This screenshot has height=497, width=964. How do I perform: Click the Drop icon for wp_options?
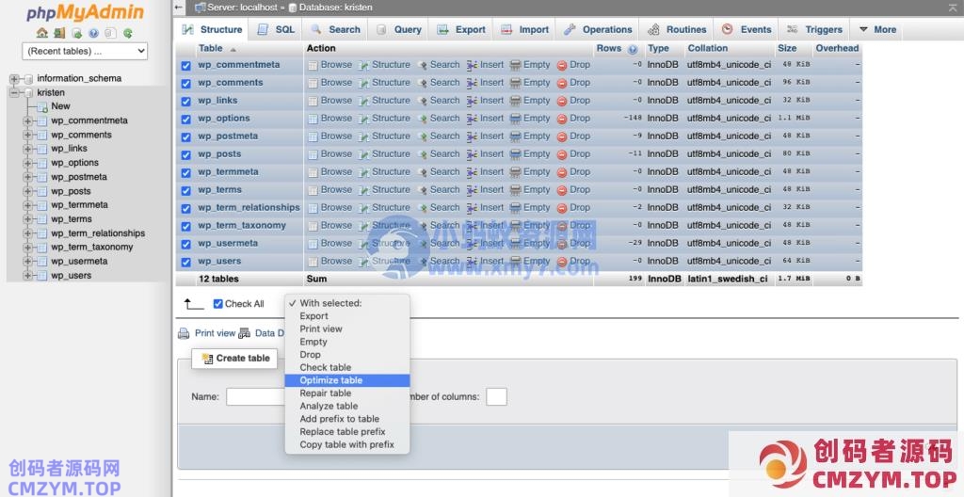(562, 119)
